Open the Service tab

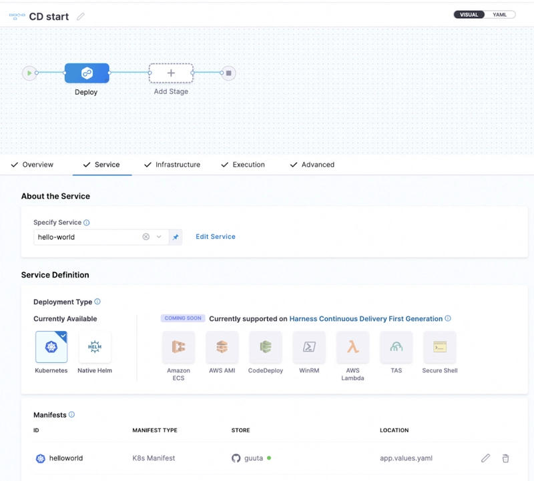click(101, 165)
